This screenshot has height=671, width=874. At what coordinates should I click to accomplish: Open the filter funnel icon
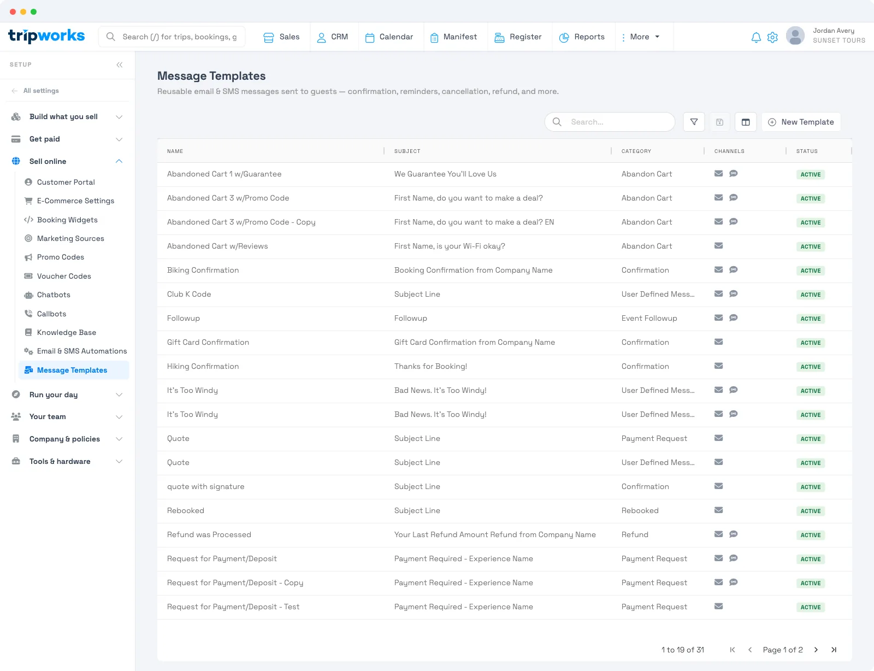[x=694, y=122]
